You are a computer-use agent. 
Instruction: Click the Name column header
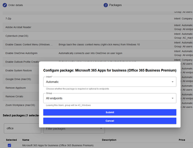pyautogui.click(x=26, y=140)
